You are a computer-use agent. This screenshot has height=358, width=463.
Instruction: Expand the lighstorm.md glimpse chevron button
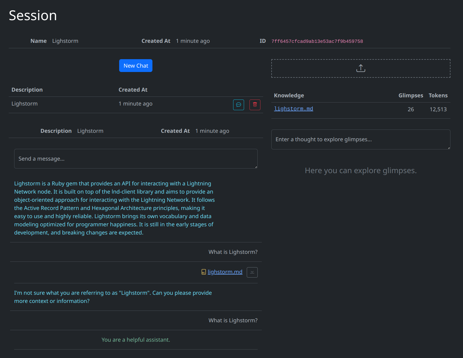coord(252,272)
